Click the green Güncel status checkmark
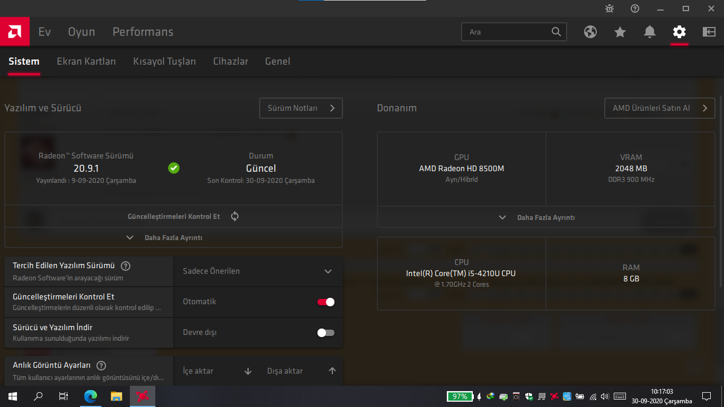This screenshot has height=407, width=724. 174,168
